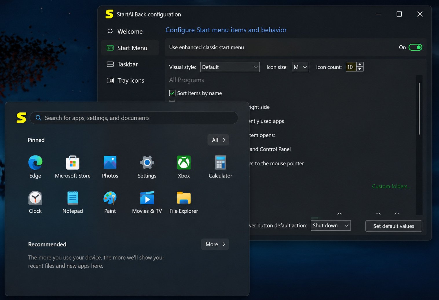The image size is (439, 300).
Task: Click the Icon count number field
Action: tap(351, 67)
